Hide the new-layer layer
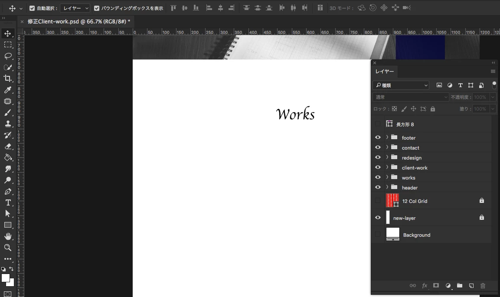The image size is (500, 297). (x=378, y=218)
